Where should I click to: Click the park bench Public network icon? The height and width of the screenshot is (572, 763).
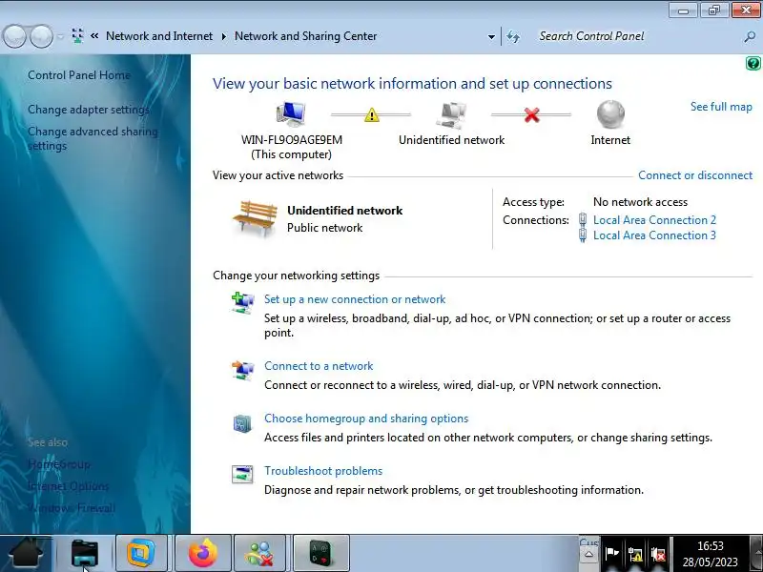click(x=255, y=218)
